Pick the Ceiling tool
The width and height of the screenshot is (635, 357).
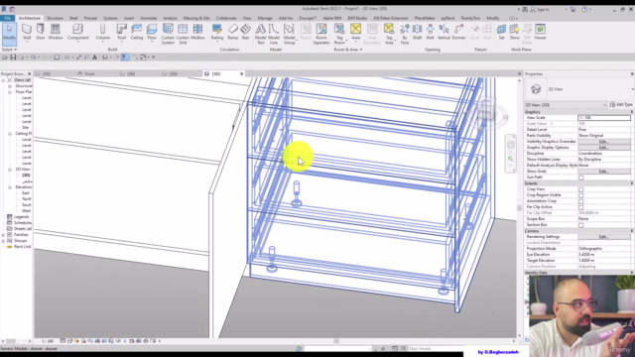click(137, 32)
